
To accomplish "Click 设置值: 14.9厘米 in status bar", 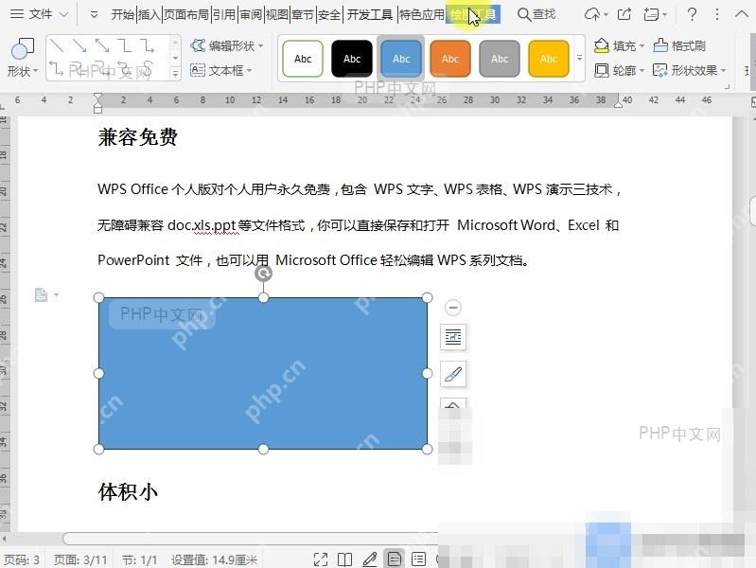I will click(x=214, y=559).
